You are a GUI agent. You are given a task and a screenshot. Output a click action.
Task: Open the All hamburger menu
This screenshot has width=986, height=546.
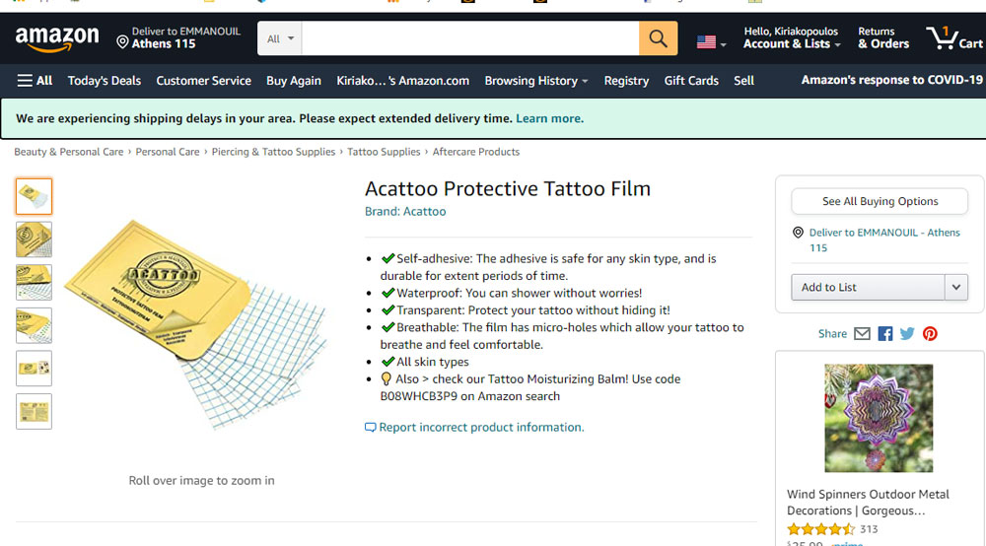click(x=35, y=81)
